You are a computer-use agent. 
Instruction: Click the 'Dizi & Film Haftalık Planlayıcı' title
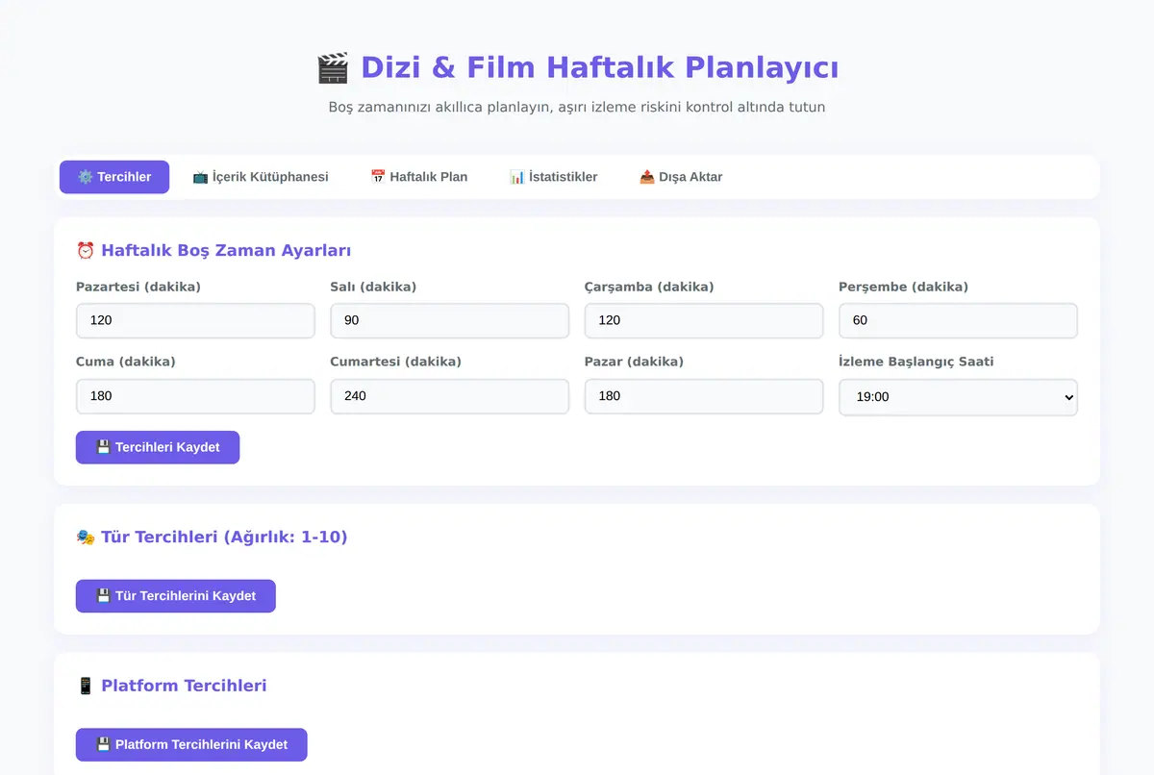pos(577,68)
